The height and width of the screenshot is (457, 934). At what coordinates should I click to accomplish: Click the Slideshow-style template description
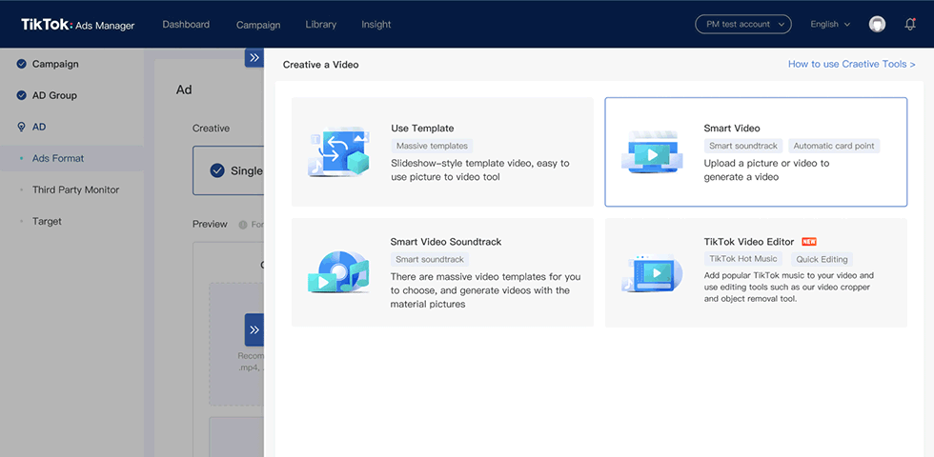pyautogui.click(x=480, y=169)
